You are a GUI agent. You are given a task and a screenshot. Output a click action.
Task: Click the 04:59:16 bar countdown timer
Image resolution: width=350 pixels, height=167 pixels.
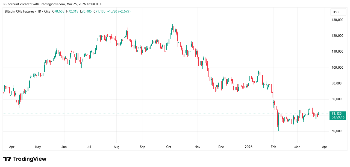[338, 117]
